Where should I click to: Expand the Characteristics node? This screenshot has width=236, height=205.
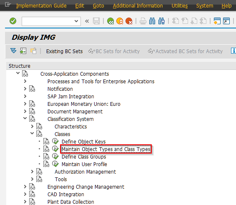click(32, 126)
